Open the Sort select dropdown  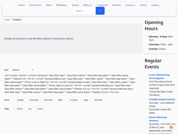[21, 70]
